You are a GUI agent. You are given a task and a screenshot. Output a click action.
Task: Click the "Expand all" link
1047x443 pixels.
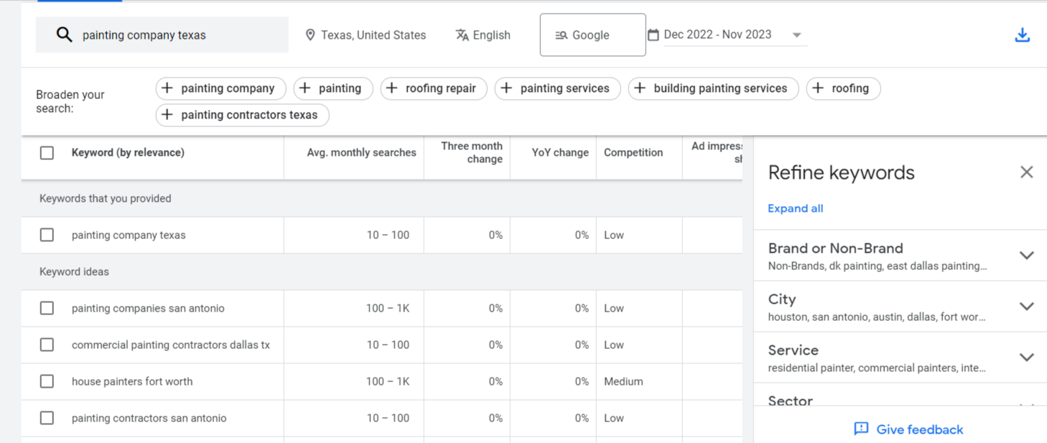coord(795,208)
